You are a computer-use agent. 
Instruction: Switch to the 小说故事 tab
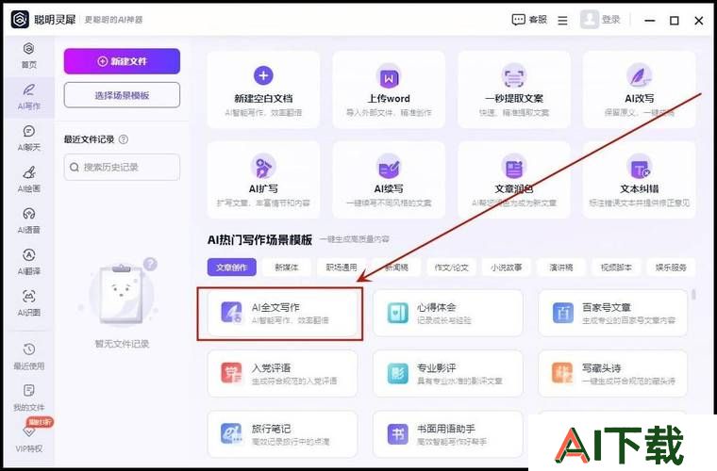tap(507, 268)
